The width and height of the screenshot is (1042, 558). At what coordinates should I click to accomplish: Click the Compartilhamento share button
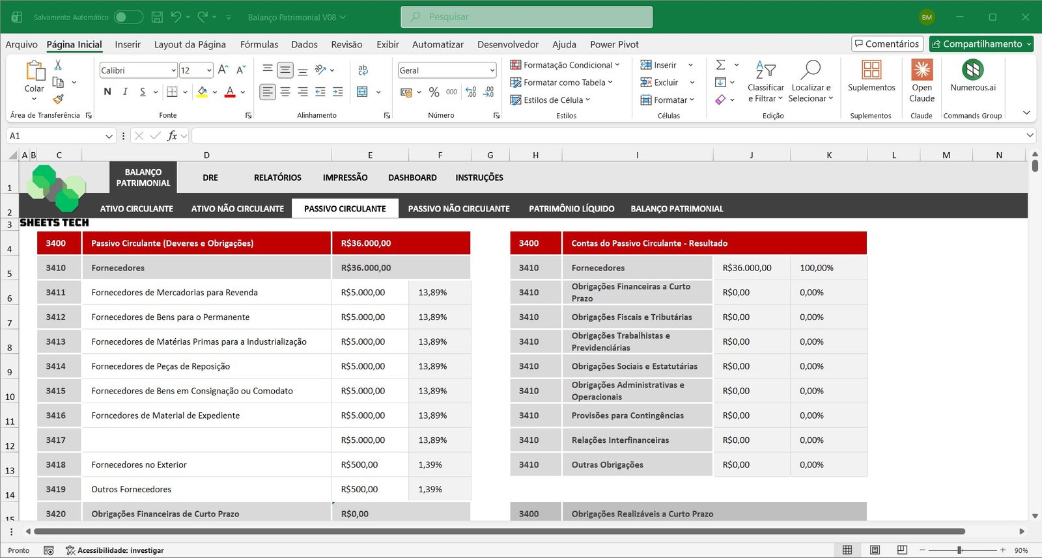pos(981,44)
